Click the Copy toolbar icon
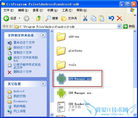This screenshot has height=118, width=138. point(93,18)
